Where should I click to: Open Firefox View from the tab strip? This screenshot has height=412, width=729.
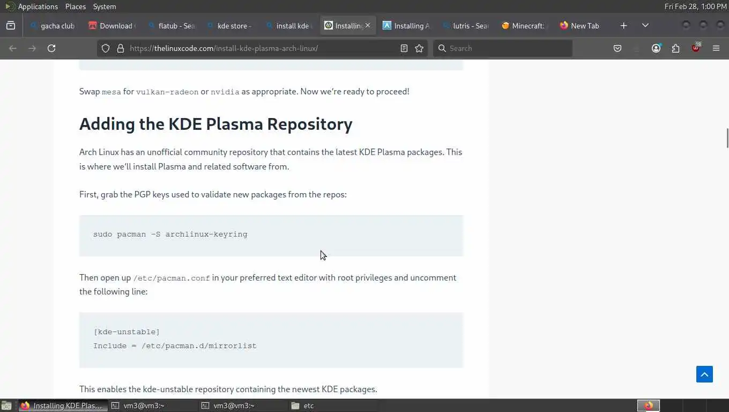pyautogui.click(x=11, y=25)
